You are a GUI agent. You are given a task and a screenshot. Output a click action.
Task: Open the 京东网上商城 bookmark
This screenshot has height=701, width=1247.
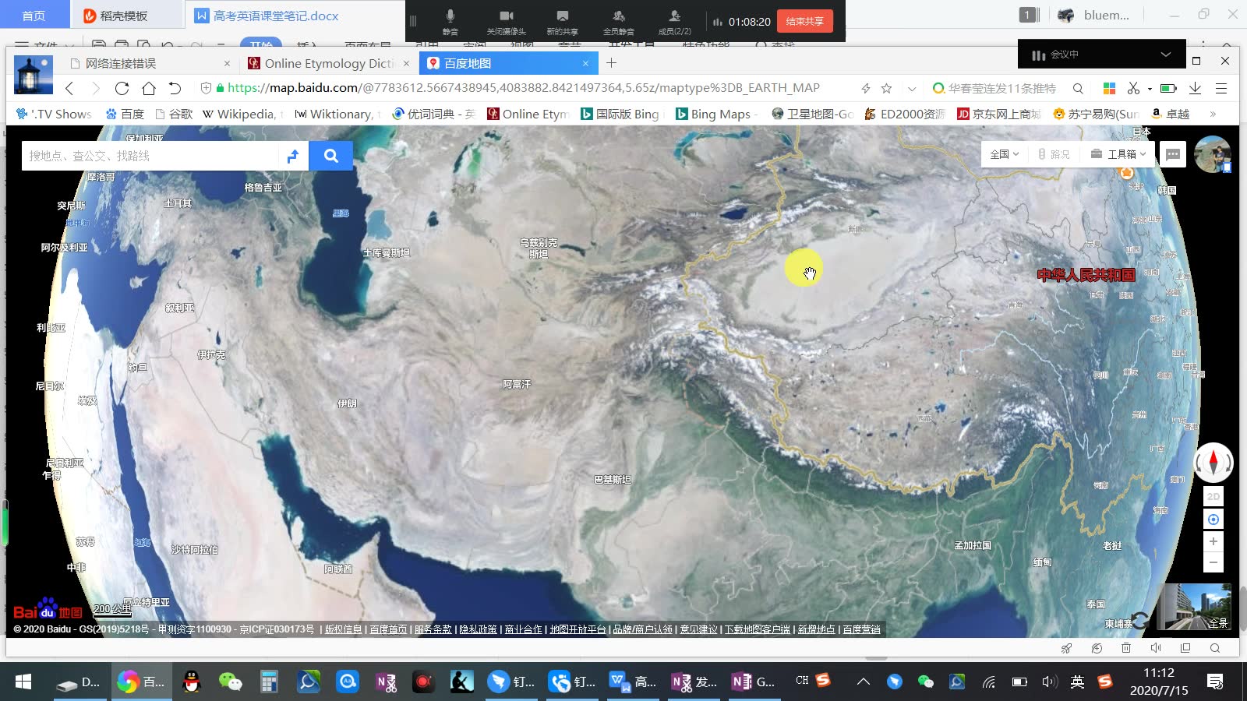(998, 114)
